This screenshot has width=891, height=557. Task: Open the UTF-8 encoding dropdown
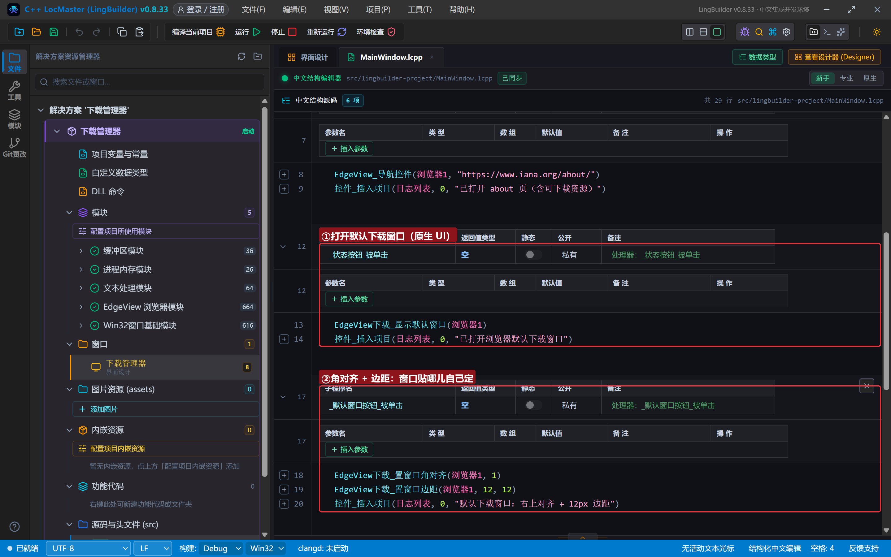(89, 548)
